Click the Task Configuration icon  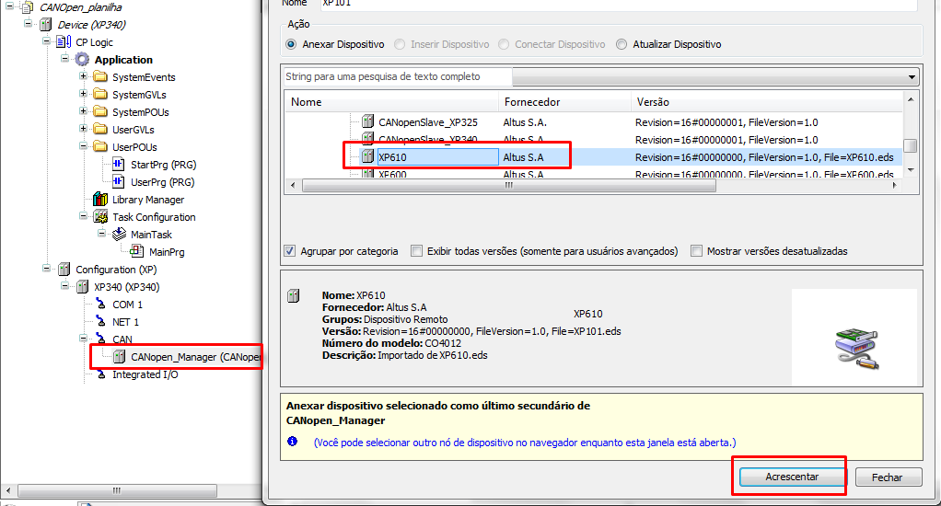100,217
